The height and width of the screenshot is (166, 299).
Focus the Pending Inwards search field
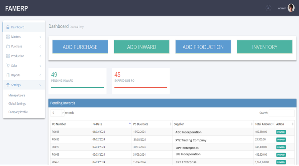click(281, 113)
